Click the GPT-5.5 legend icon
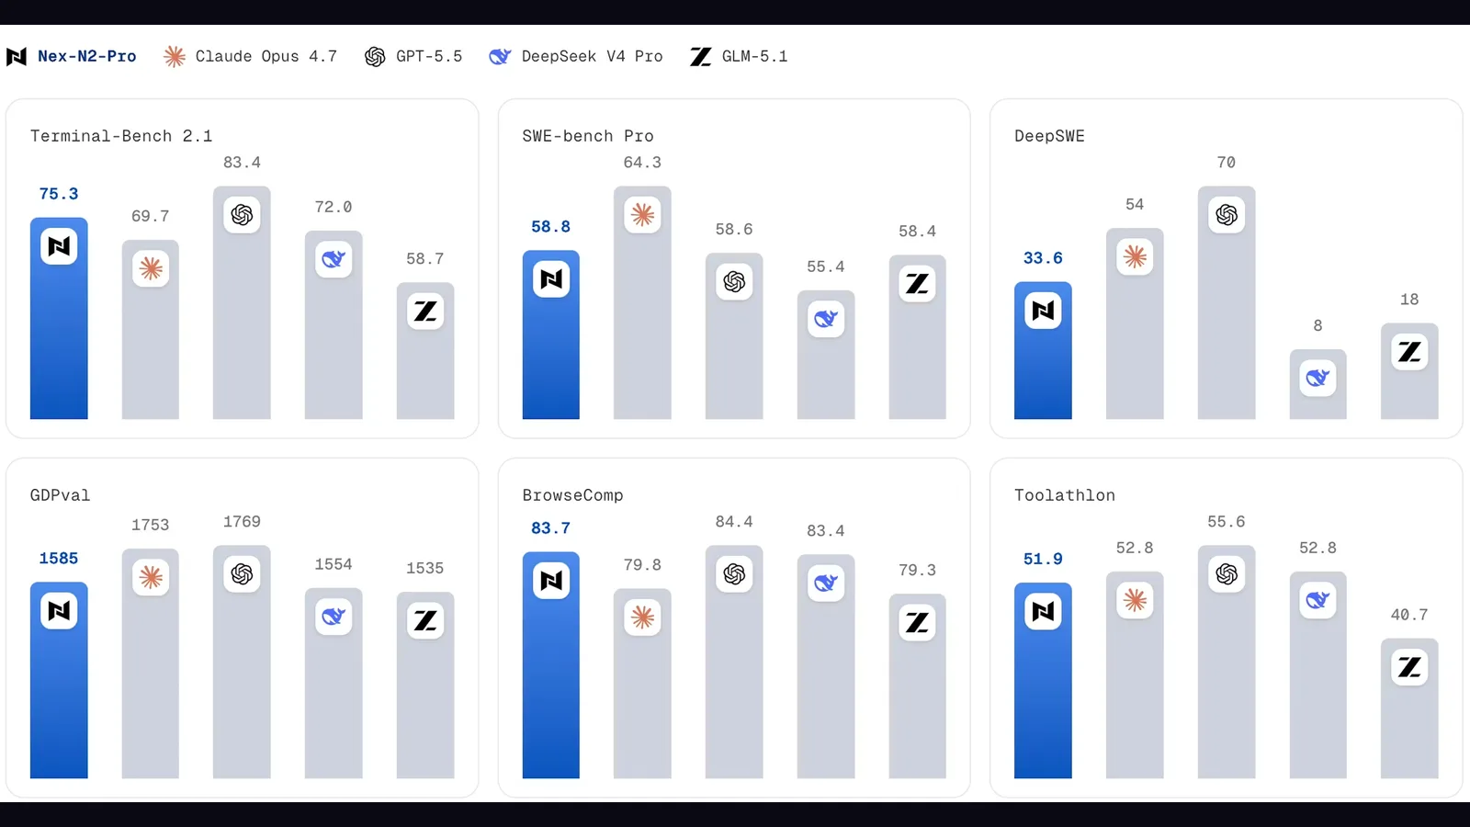Viewport: 1470px width, 827px height. pos(375,57)
